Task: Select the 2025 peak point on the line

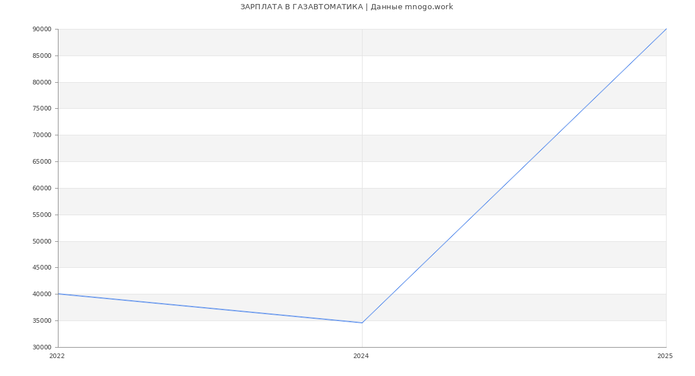Action: (666, 29)
